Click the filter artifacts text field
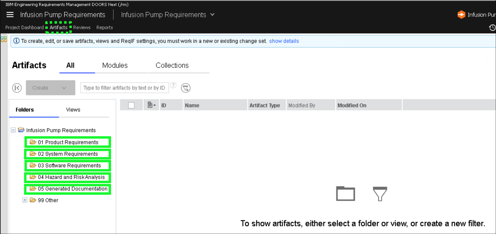The width and height of the screenshot is (496, 234). tap(124, 88)
